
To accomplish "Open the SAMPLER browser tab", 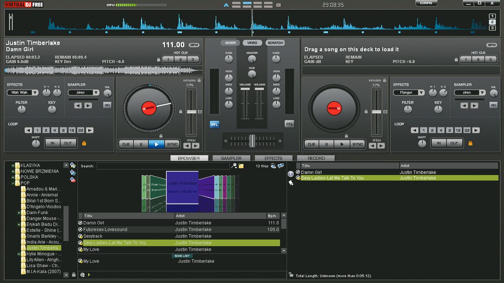I will (x=231, y=158).
